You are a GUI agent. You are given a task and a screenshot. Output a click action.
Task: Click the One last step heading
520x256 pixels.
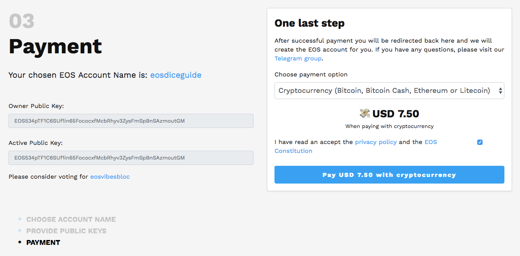[x=309, y=23]
